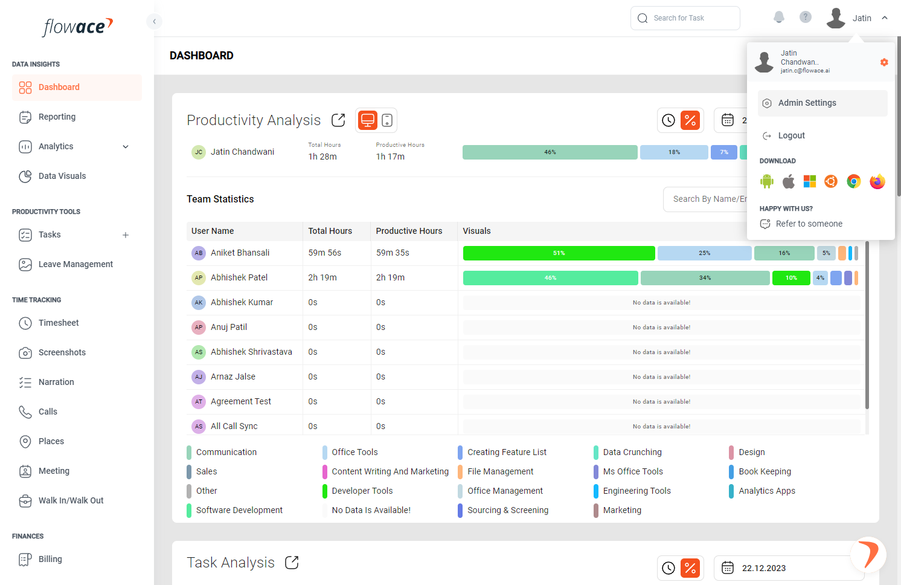This screenshot has width=901, height=585.
Task: Click the flowace logo
Action: click(78, 27)
